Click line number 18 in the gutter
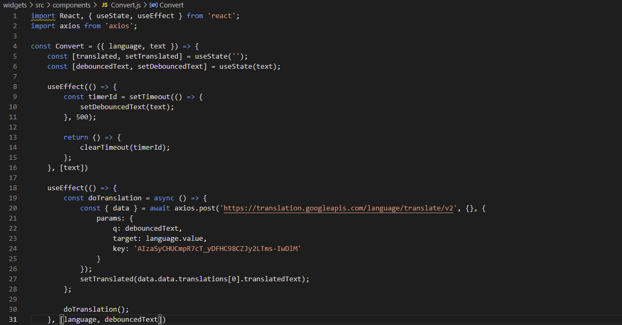 point(13,188)
